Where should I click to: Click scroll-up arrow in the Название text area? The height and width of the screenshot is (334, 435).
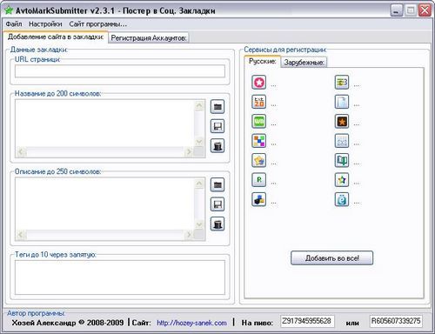pyautogui.click(x=199, y=105)
